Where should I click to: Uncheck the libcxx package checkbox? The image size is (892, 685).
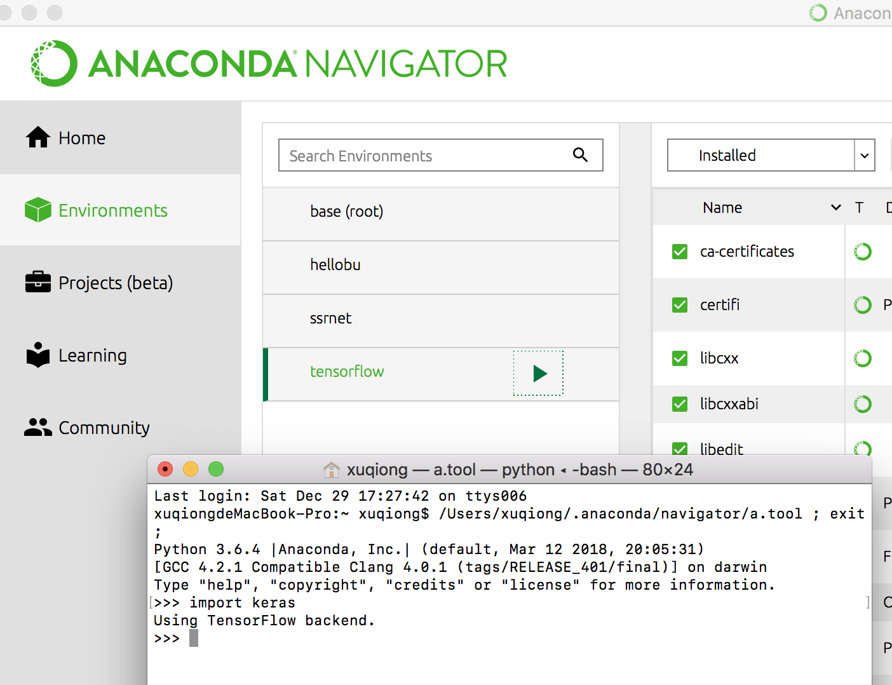[x=680, y=358]
